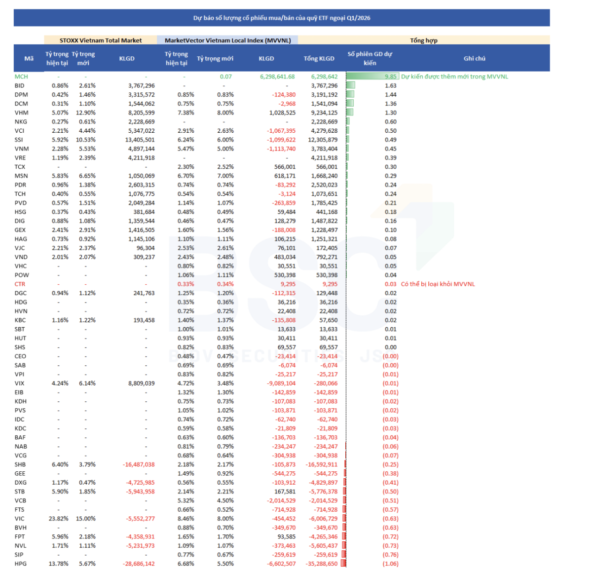The image size is (592, 573).
Task: Click the Mã column header
Action: tap(29, 58)
